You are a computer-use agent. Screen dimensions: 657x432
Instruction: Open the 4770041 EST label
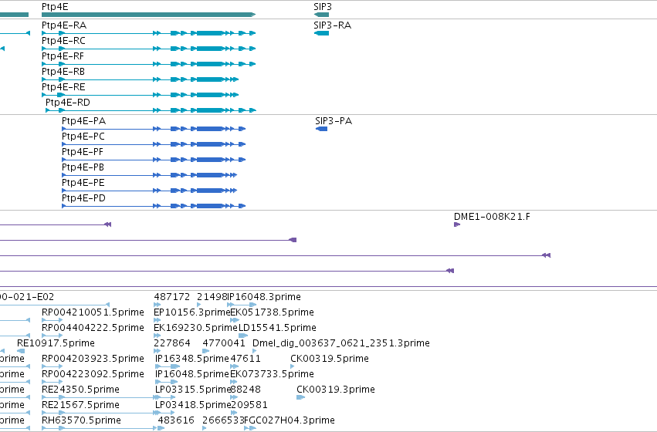[x=224, y=343]
